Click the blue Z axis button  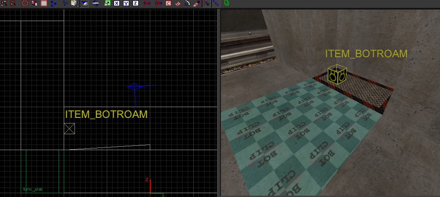coord(136,3)
